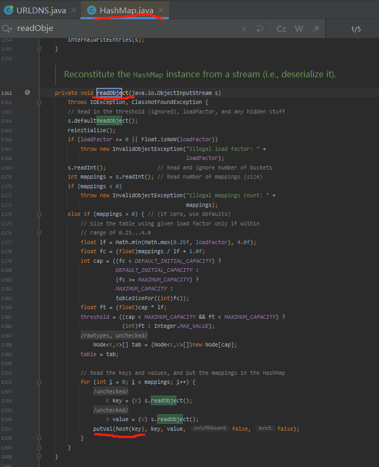This screenshot has height=467, width=379.
Task: Click the 1/5 match counter
Action: (356, 29)
